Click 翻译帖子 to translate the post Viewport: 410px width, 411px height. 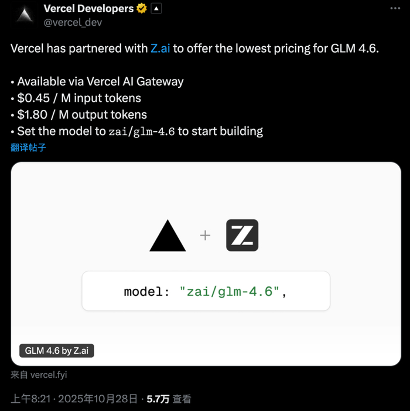coord(28,147)
